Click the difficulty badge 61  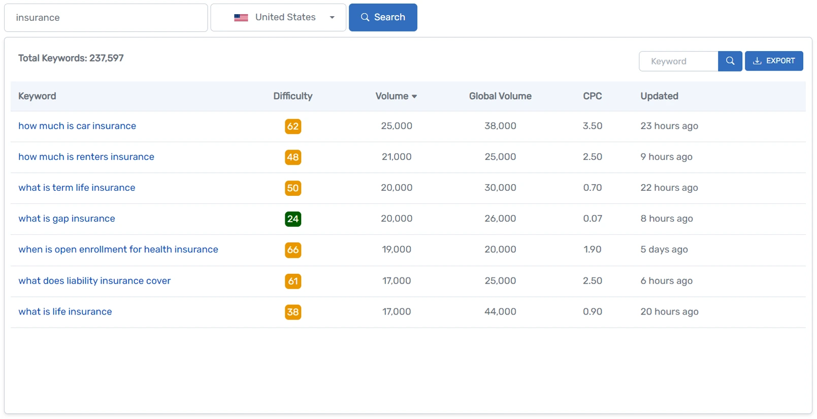(293, 281)
